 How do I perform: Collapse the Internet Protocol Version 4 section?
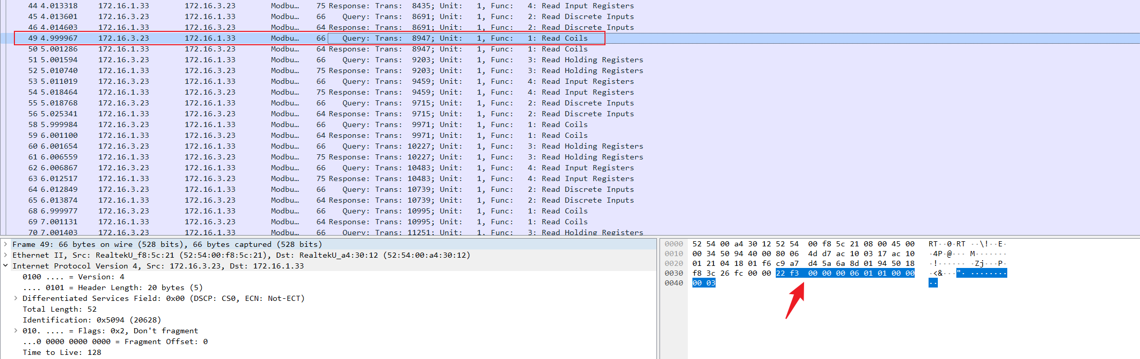6,266
